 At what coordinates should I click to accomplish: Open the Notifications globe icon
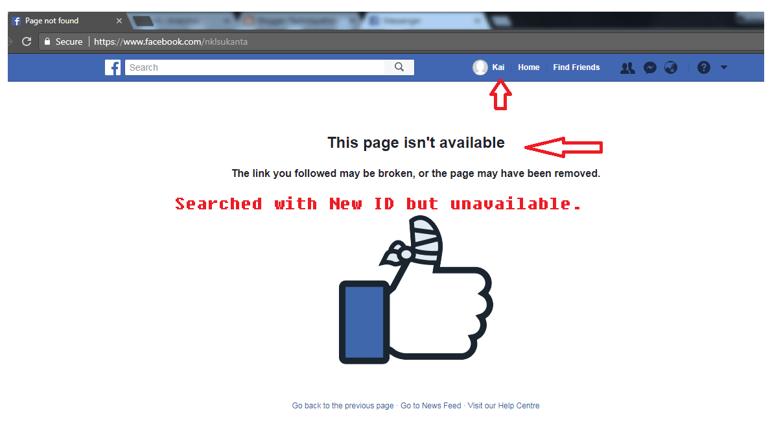[x=671, y=68]
